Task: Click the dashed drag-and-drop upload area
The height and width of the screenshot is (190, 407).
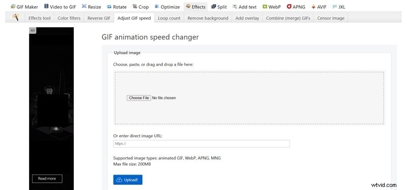Action: point(249,98)
